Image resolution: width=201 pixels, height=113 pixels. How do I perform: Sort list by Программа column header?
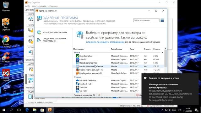(x=79, y=49)
